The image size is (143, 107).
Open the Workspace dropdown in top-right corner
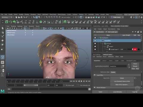[x=133, y=15]
